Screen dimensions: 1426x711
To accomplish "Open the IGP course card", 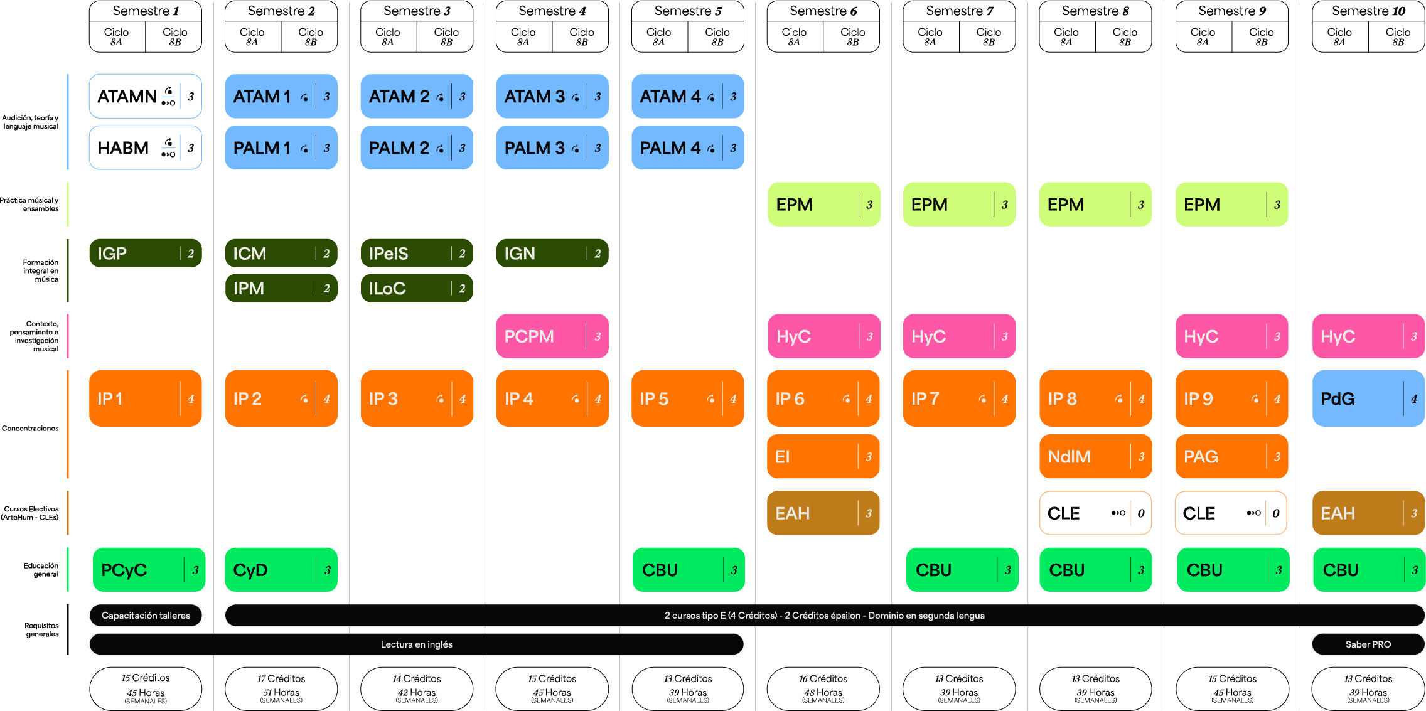I will [146, 254].
